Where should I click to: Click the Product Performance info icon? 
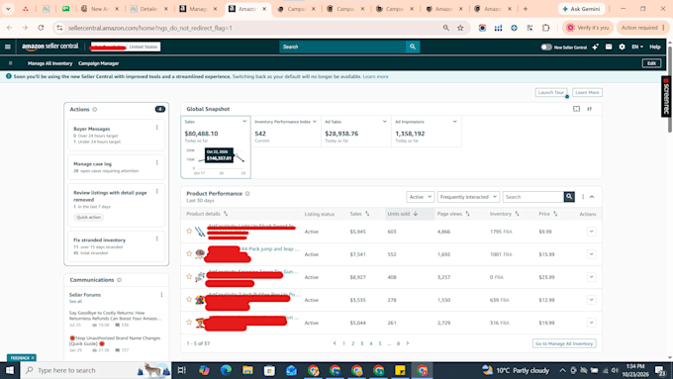click(247, 194)
